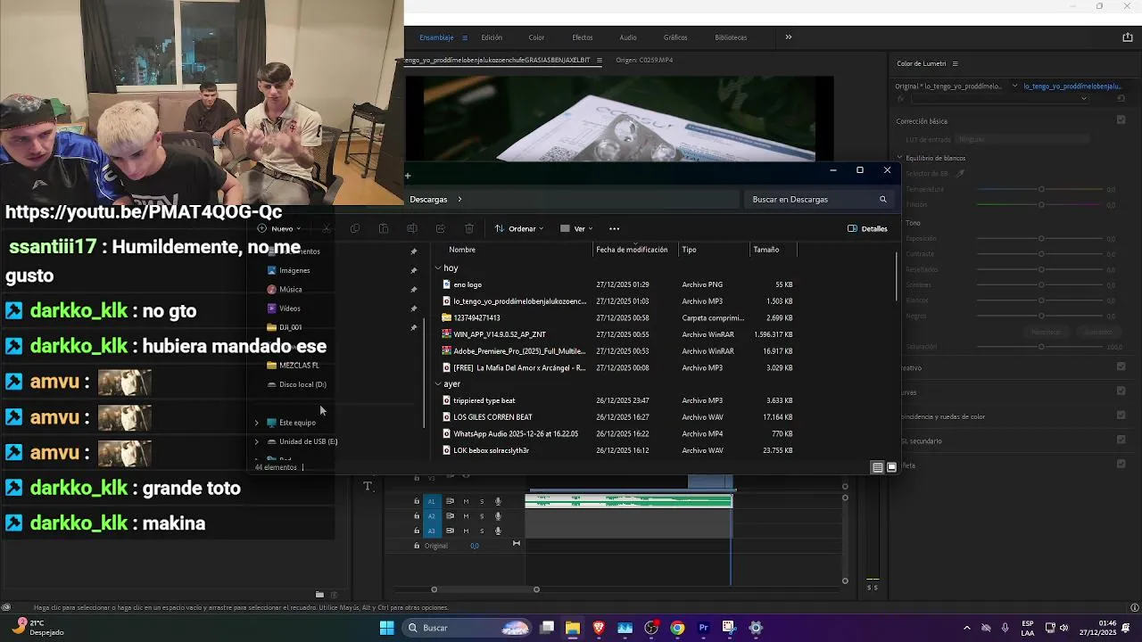Show more workspaces overflow chevron
Screen dimensions: 1142x642
pyautogui.click(x=788, y=37)
